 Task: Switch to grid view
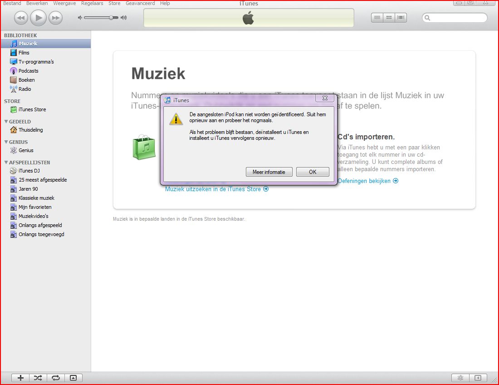[x=389, y=18]
